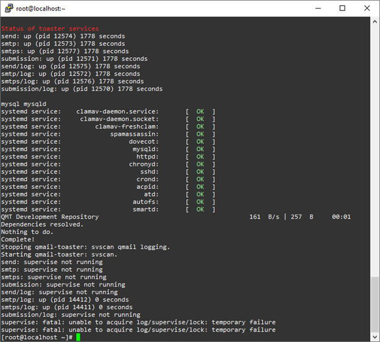Screen dimensions: 380x342
Task: Click the green cursor at the shell prompt
Action: (x=78, y=337)
